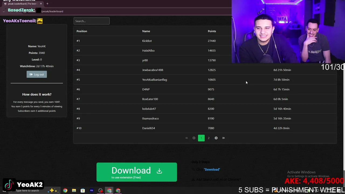
Task: Go to first page of leaderboard
Action: click(187, 138)
